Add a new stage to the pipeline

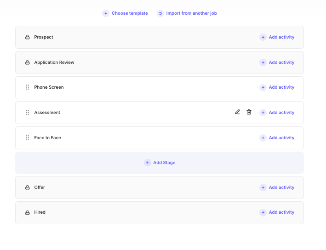pos(160,163)
